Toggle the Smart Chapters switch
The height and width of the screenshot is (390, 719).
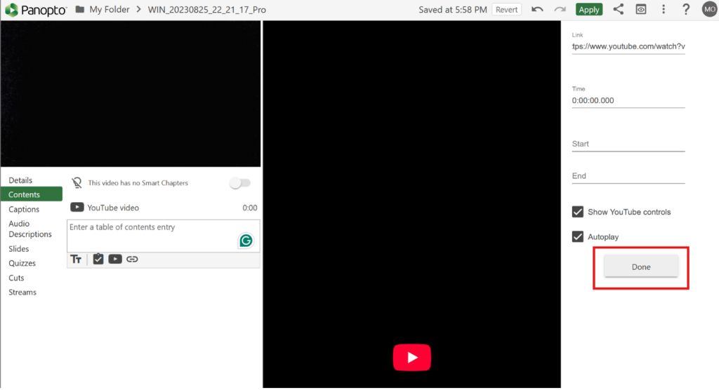pyautogui.click(x=240, y=183)
